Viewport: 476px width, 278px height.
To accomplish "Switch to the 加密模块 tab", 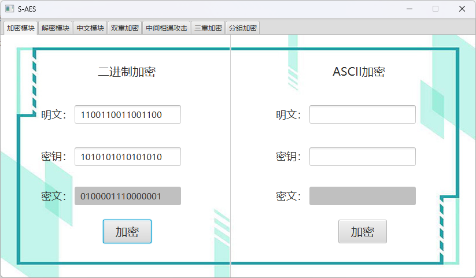I will (x=20, y=28).
